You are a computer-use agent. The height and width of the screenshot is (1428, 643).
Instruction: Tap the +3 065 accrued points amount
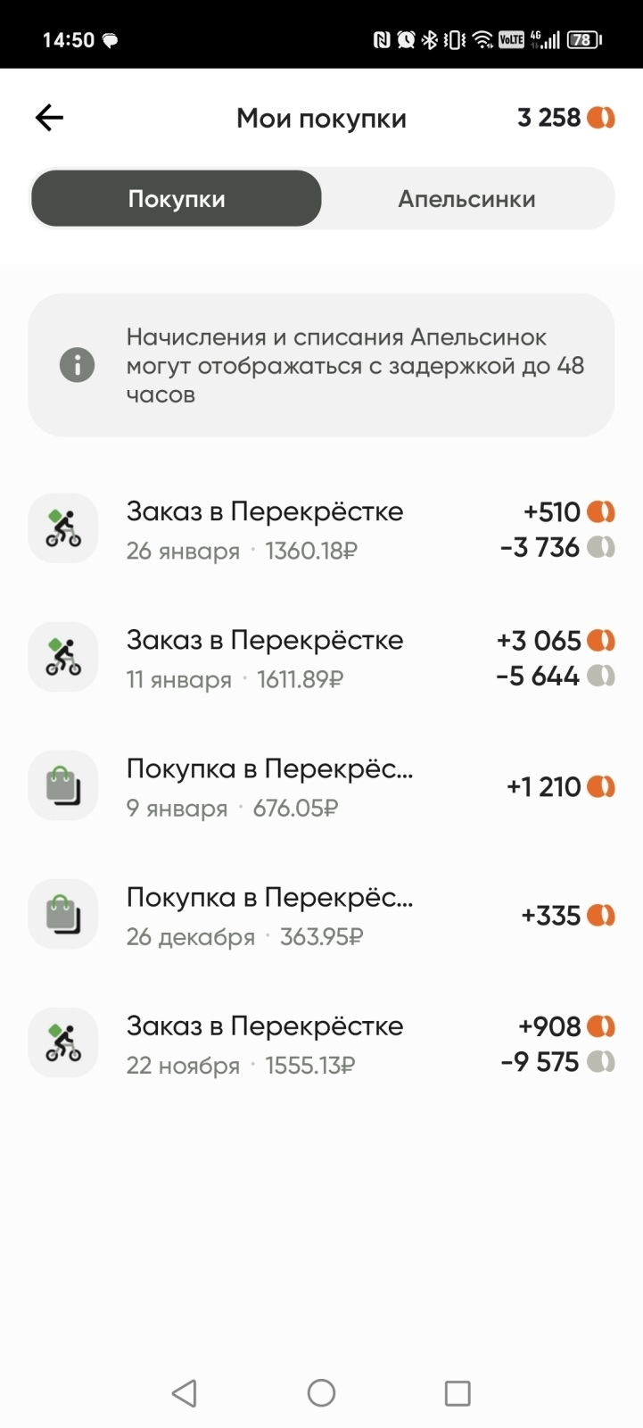[x=539, y=641]
